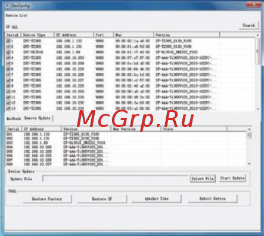
Task: Click the Port column header
Action: pos(103,35)
